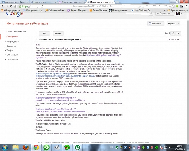The image size is (189, 151).
Task: Open the browser home page icon
Action: pos(15,6)
